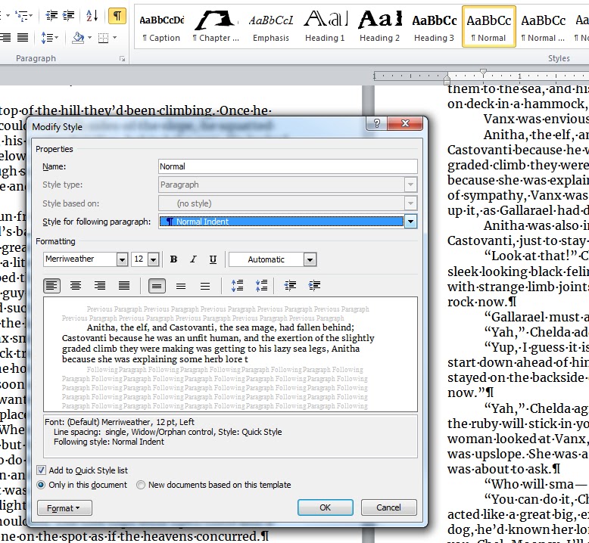The width and height of the screenshot is (589, 543).
Task: Open the Format button menu
Action: 64,508
